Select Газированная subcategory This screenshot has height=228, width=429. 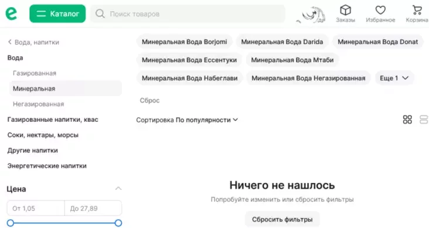pos(35,73)
